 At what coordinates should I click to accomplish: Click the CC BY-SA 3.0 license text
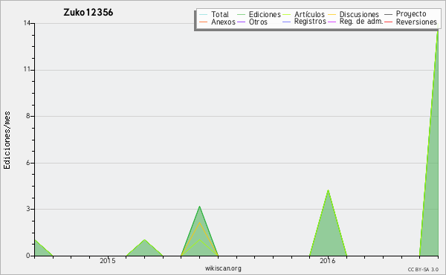tap(423, 269)
